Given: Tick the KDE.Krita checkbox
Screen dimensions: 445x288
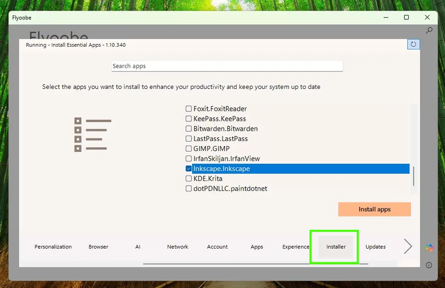Looking at the screenshot, I should tap(189, 179).
